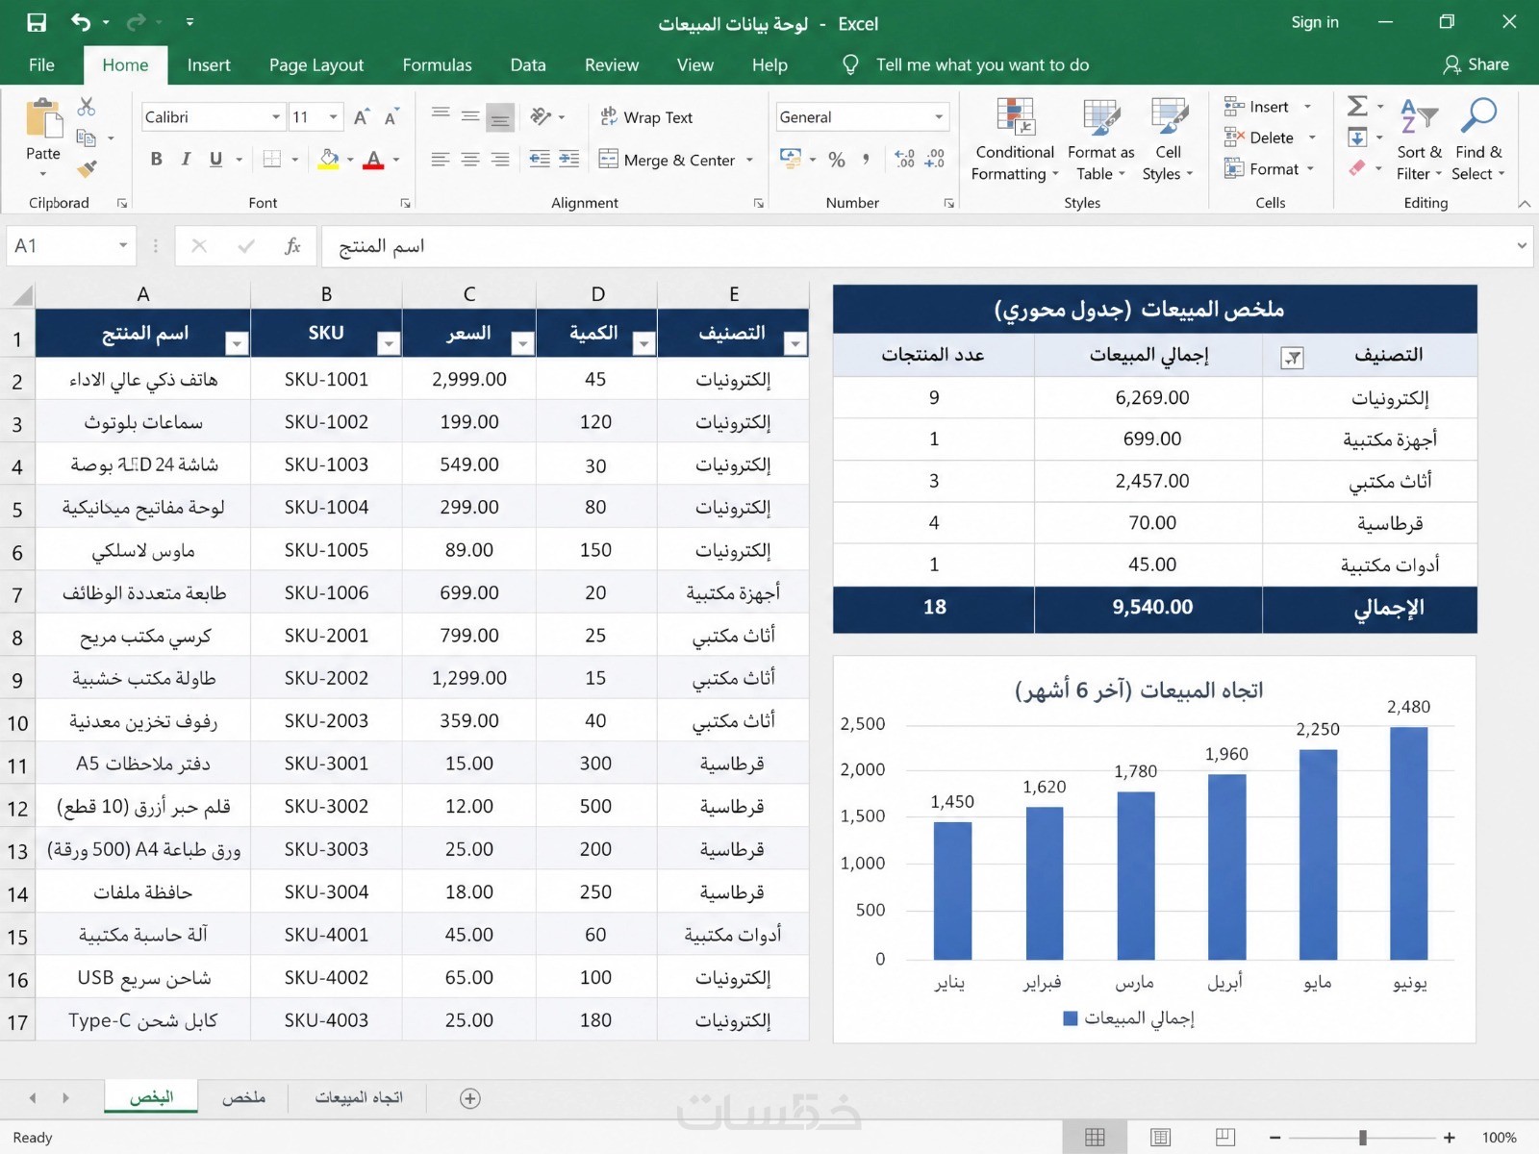Click the Insert Function fx icon

292,246
